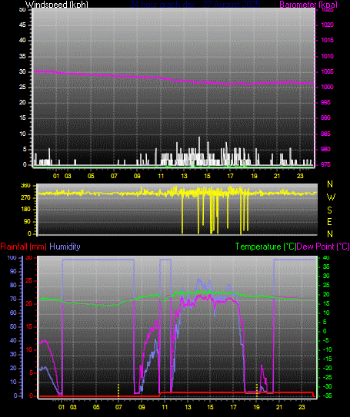Click the -20 value on temperature axis
350x417 pixels.
(327, 369)
